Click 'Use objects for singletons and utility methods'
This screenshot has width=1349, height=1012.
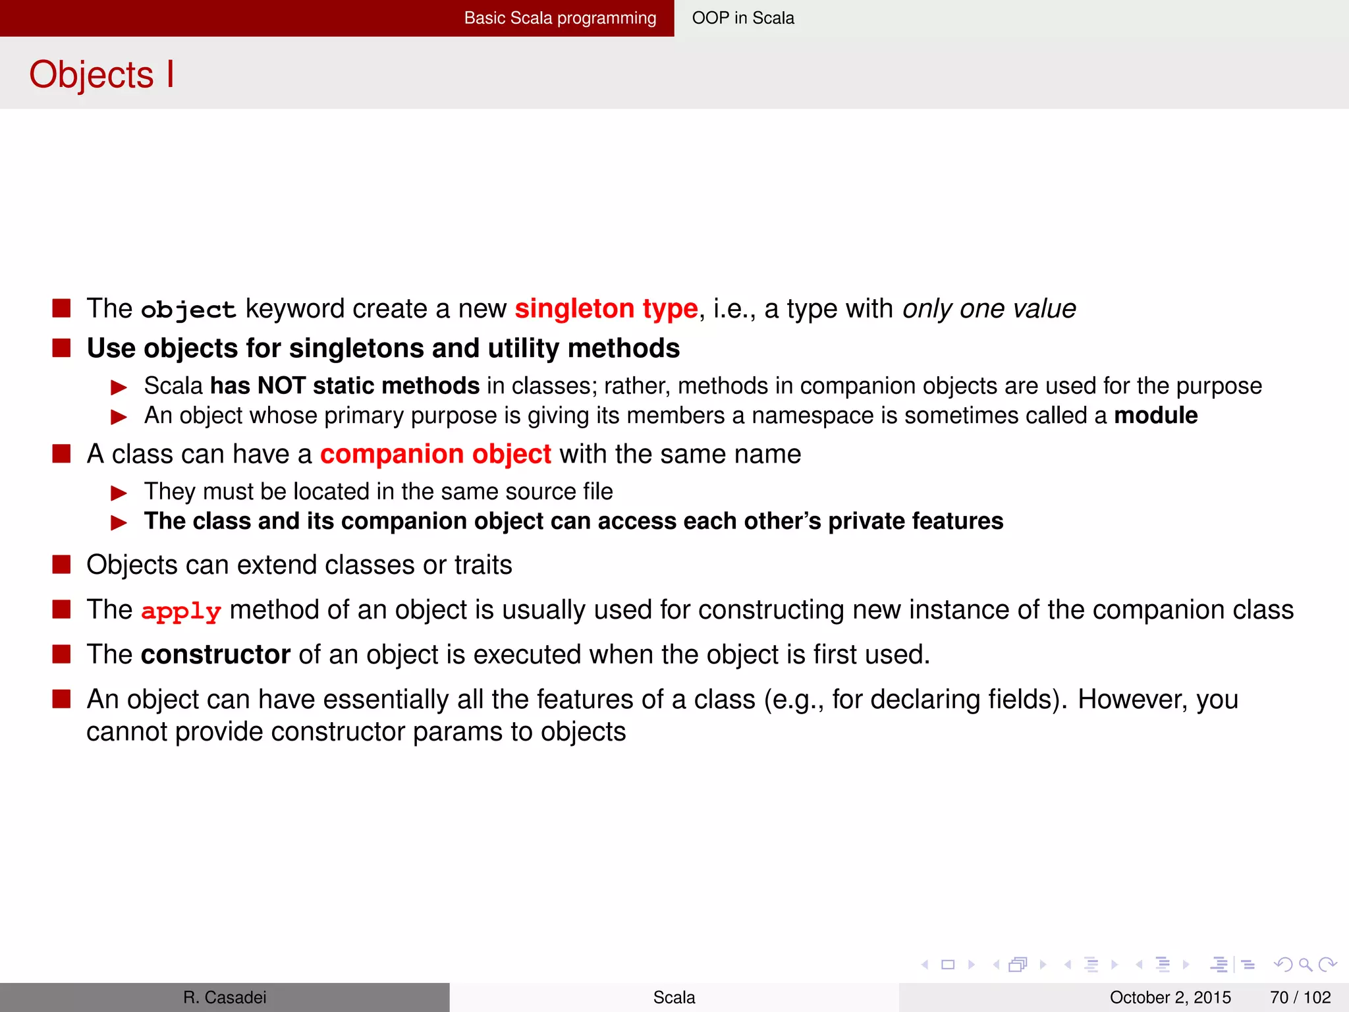coord(383,349)
